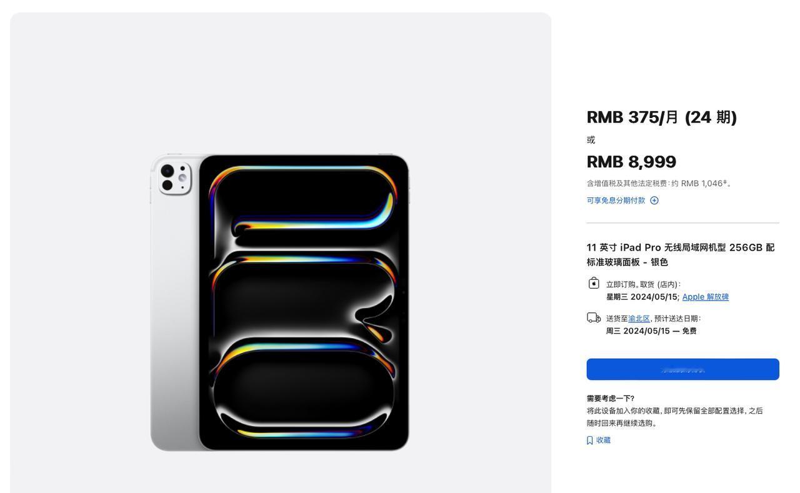
Task: Change delivery area via 渝北区 link
Action: tap(639, 319)
